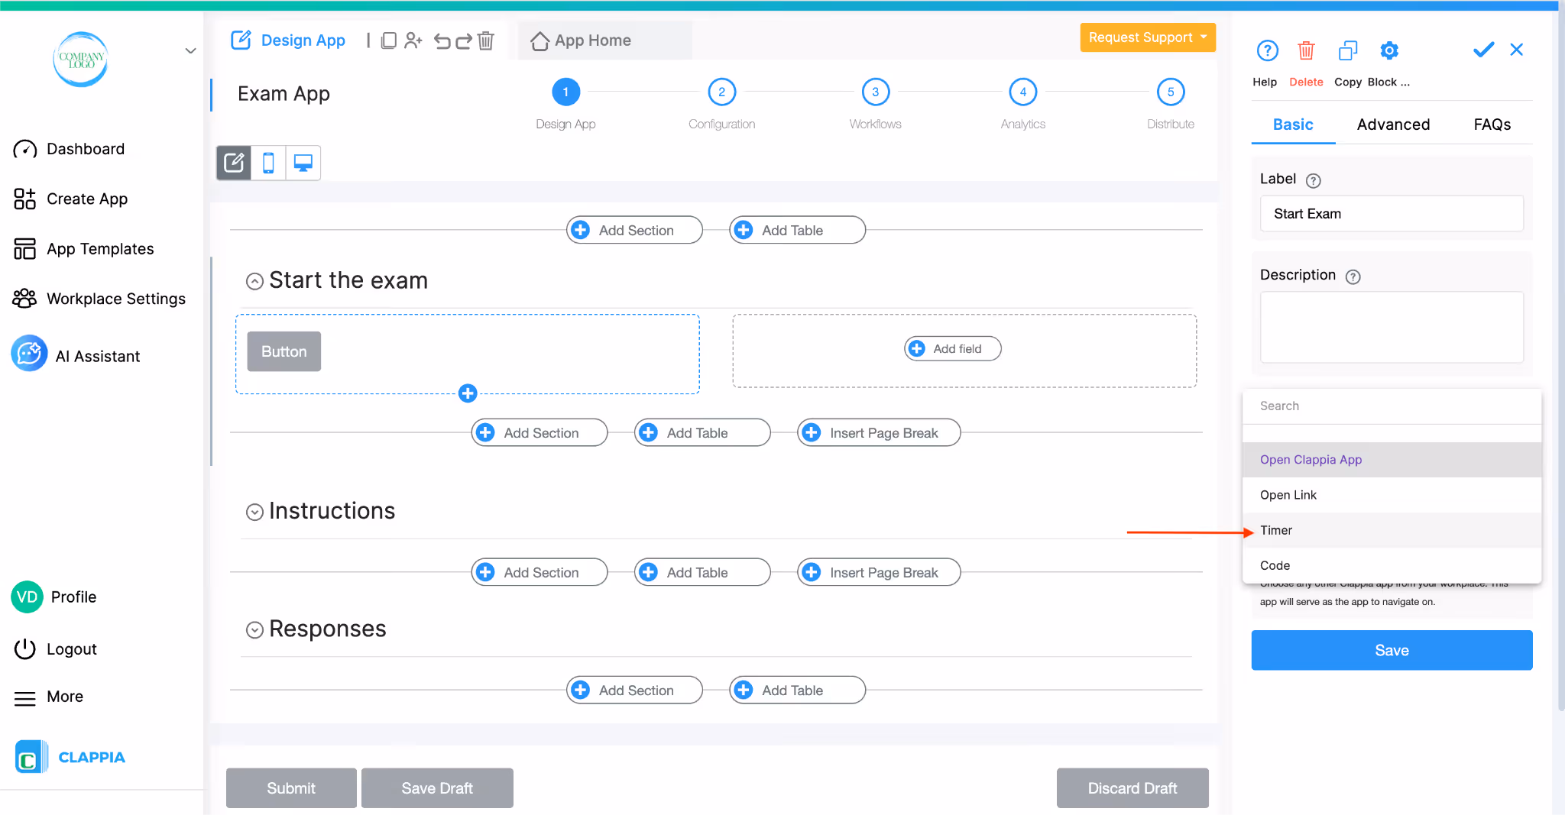Viewport: 1565px width, 815px height.
Task: Click Insert Page Break above Responses
Action: 879,572
